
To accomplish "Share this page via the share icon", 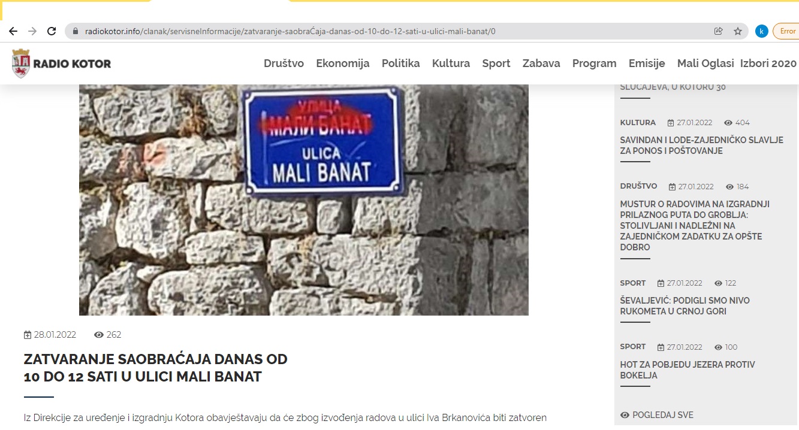I will click(x=719, y=31).
